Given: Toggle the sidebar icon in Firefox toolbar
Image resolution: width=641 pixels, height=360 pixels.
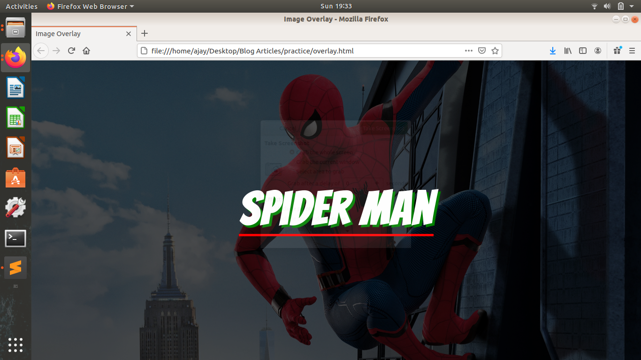Looking at the screenshot, I should coord(582,51).
